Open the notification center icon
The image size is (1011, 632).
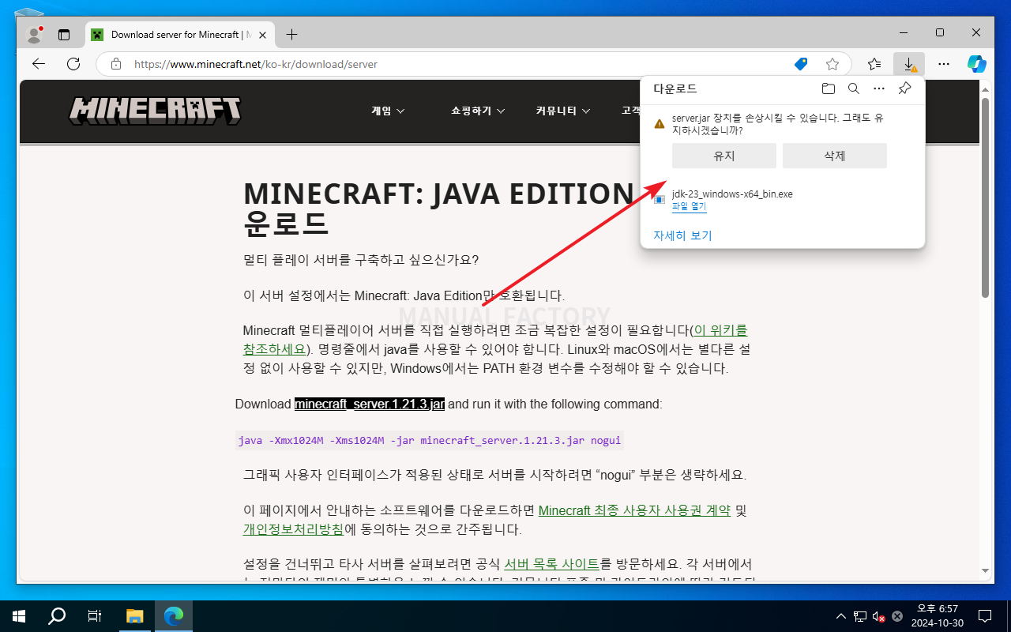985,616
